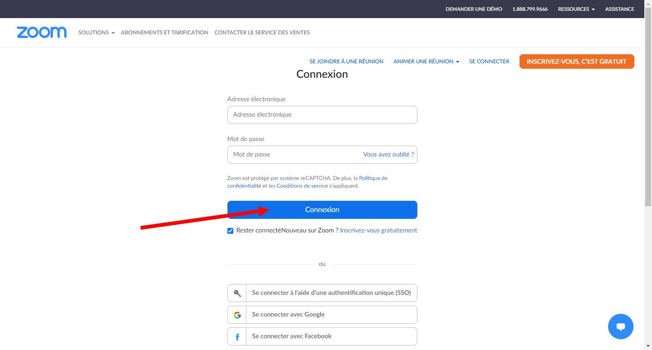Viewport: 652px width, 350px height.
Task: Open Contacter le service des ventes
Action: pyautogui.click(x=262, y=33)
